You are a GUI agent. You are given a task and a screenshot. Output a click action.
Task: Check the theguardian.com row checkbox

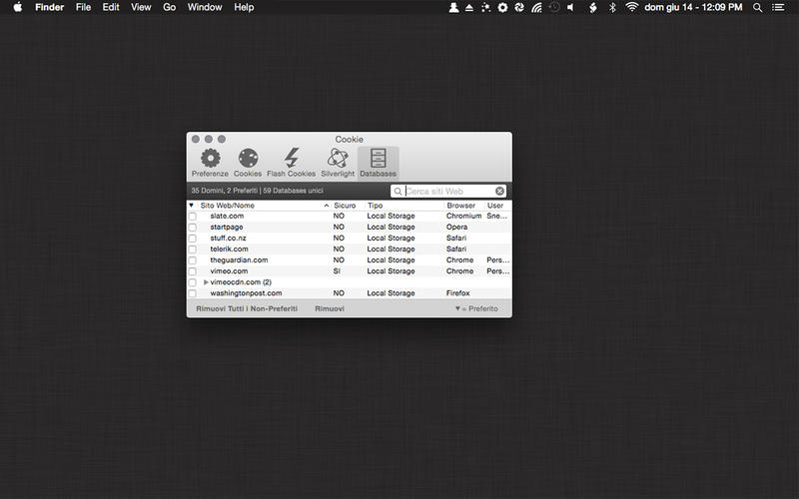click(193, 260)
